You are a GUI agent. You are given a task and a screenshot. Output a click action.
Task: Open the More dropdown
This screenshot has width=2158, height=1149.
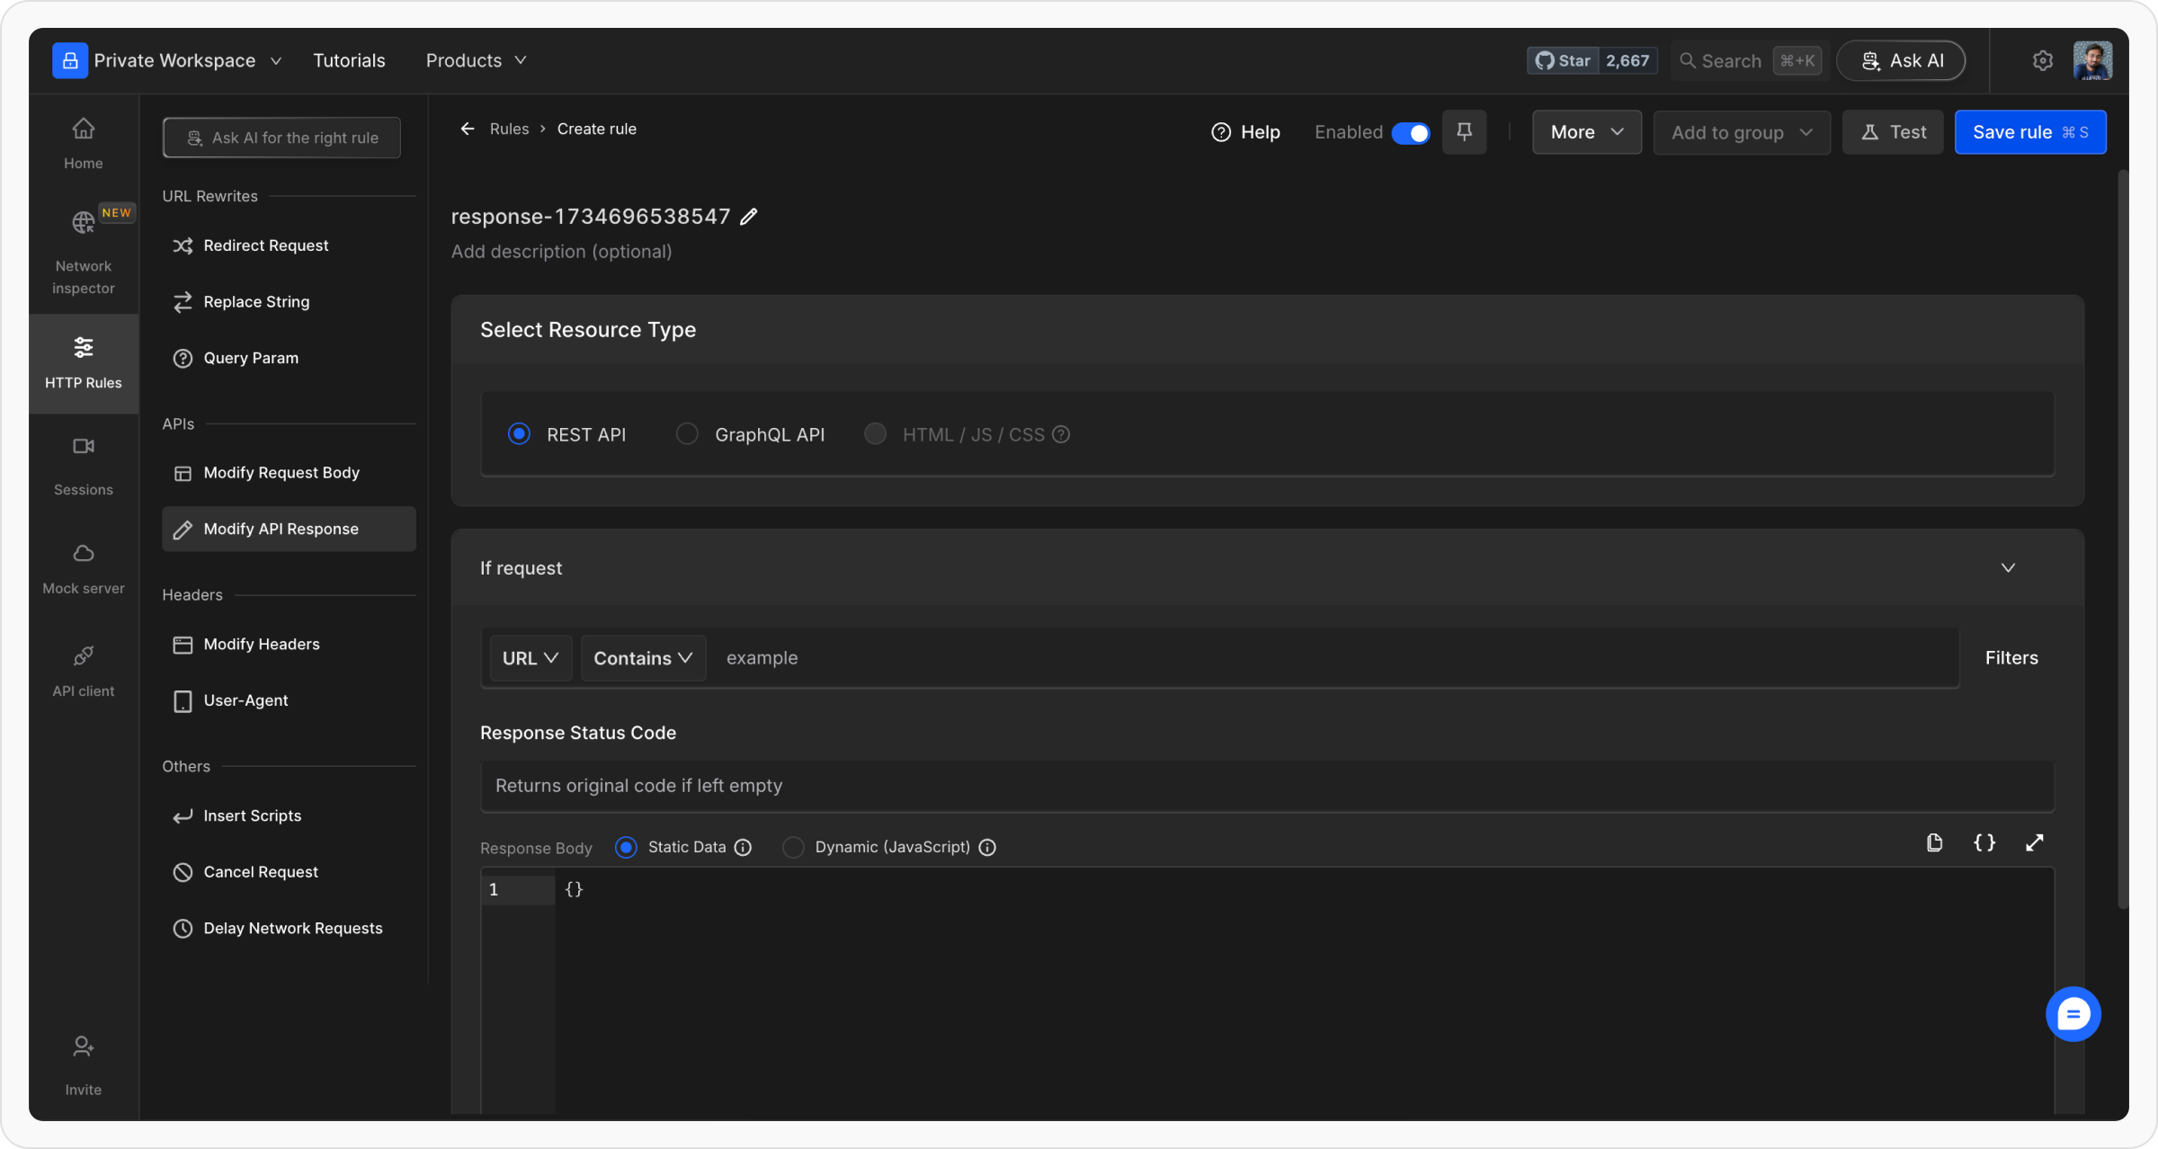1586,132
